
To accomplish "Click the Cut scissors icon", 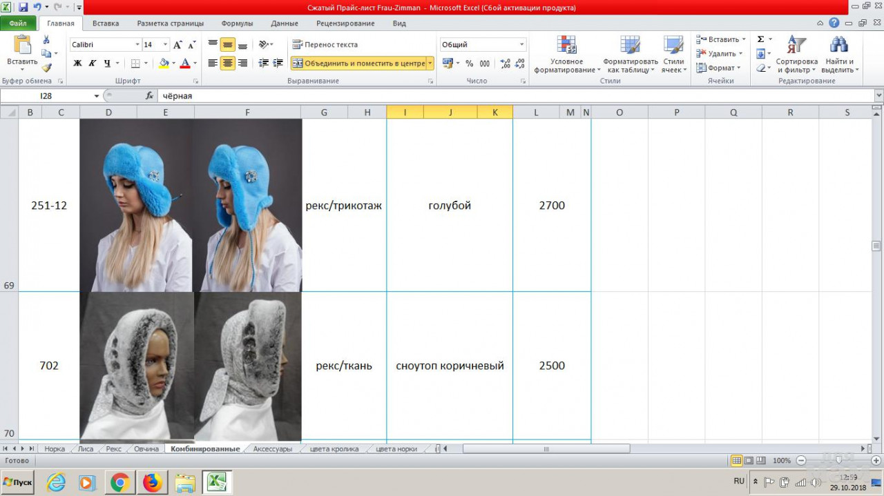I will click(x=46, y=40).
